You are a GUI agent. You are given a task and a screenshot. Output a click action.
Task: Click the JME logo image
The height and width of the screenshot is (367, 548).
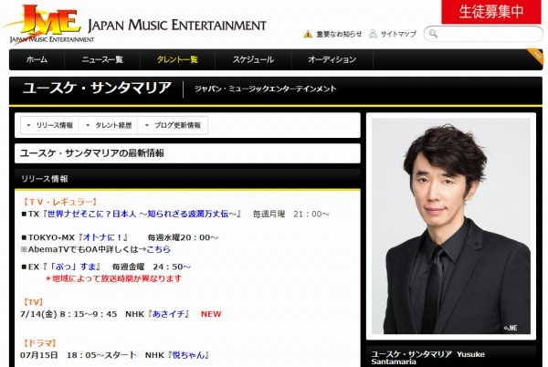tap(49, 24)
